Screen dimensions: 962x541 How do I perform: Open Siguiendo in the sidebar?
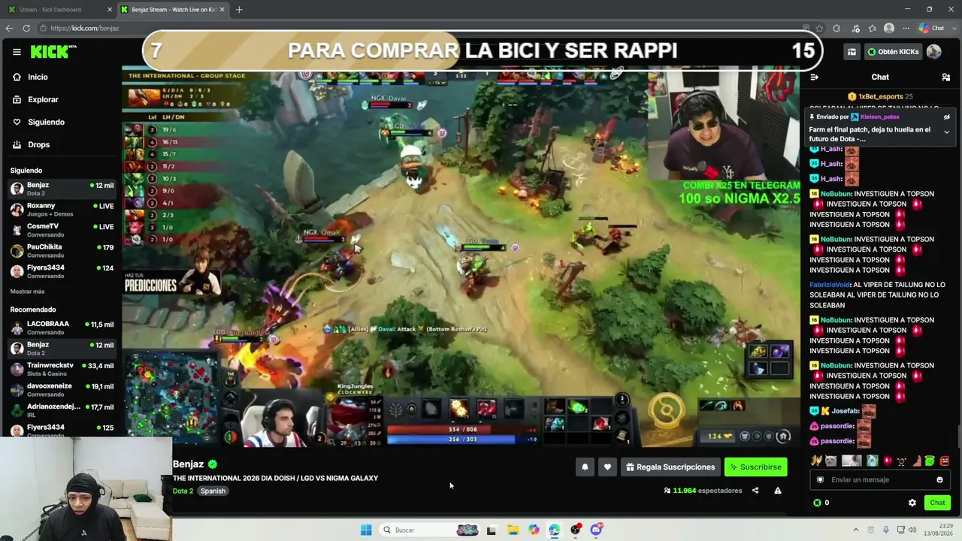click(x=46, y=122)
